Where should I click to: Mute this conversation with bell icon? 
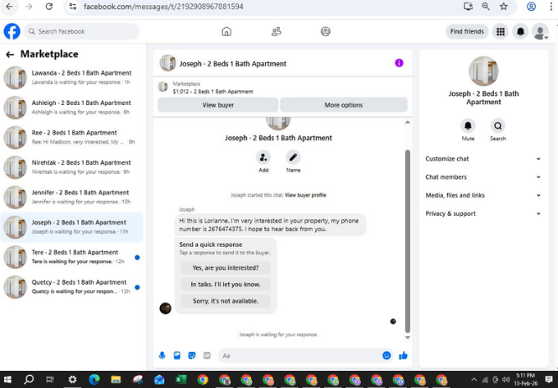468,126
